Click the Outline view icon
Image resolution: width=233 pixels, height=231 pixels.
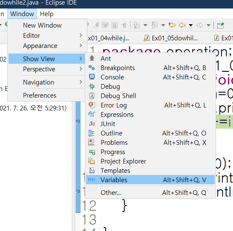(x=91, y=133)
